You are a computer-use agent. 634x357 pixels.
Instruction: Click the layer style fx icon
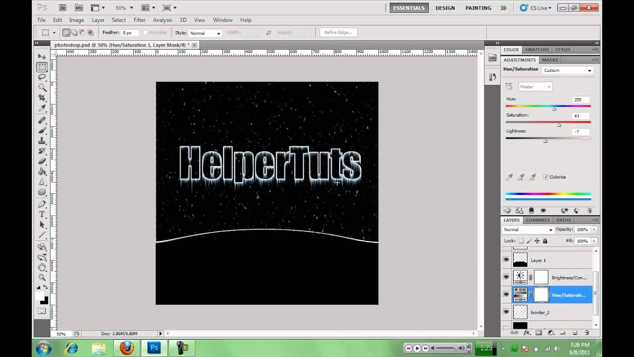527,333
